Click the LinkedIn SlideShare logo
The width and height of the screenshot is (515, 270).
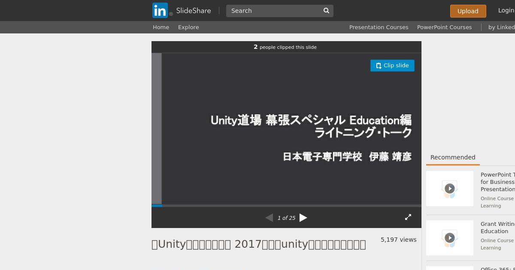pos(182,10)
